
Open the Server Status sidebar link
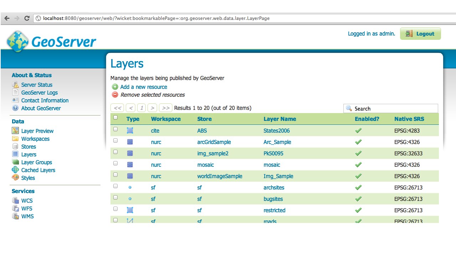coord(37,85)
